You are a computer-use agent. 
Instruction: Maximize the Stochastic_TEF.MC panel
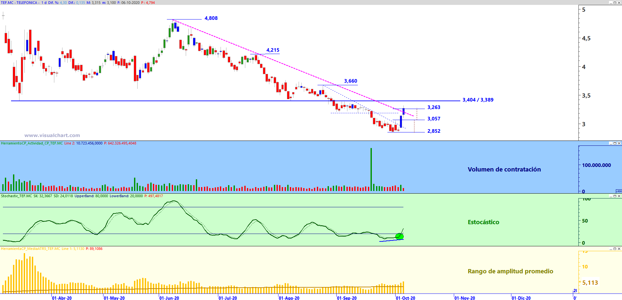coord(615,196)
